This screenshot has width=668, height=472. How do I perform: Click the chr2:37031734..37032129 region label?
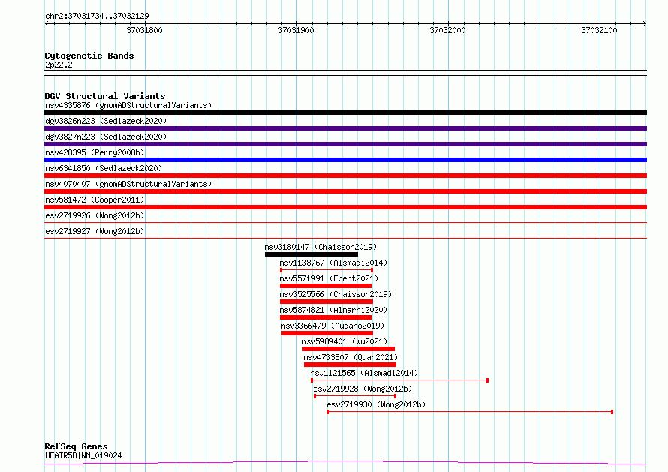[97, 15]
